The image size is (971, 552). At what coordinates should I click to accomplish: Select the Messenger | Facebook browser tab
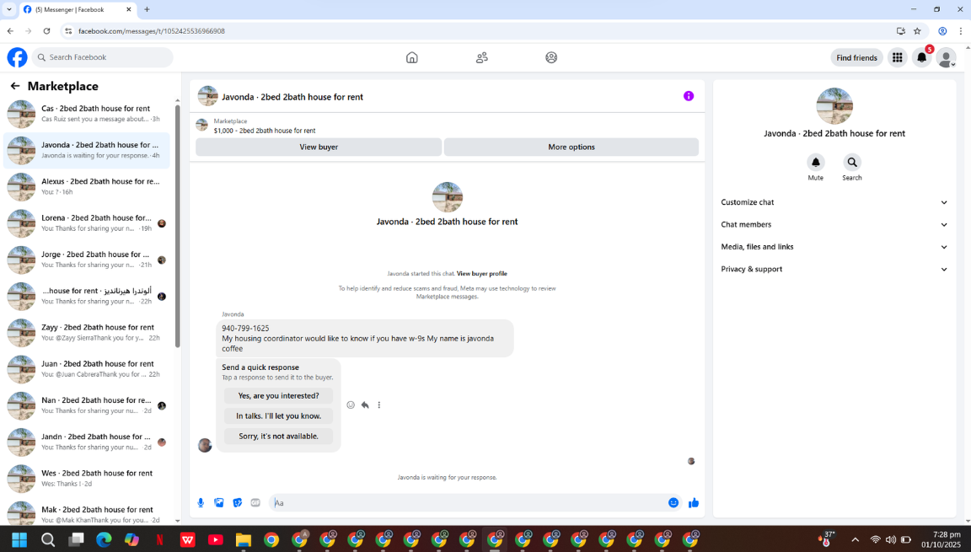(78, 10)
